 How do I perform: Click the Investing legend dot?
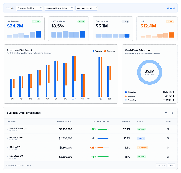coord(126,96)
